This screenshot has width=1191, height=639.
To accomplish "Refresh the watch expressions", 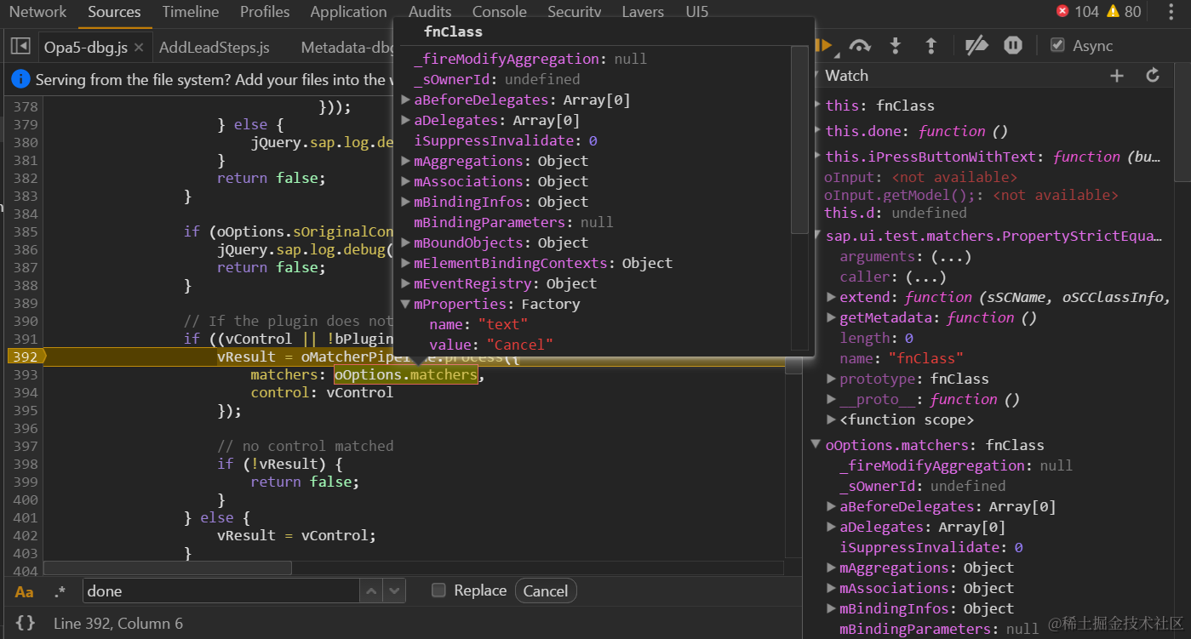I will pos(1153,76).
